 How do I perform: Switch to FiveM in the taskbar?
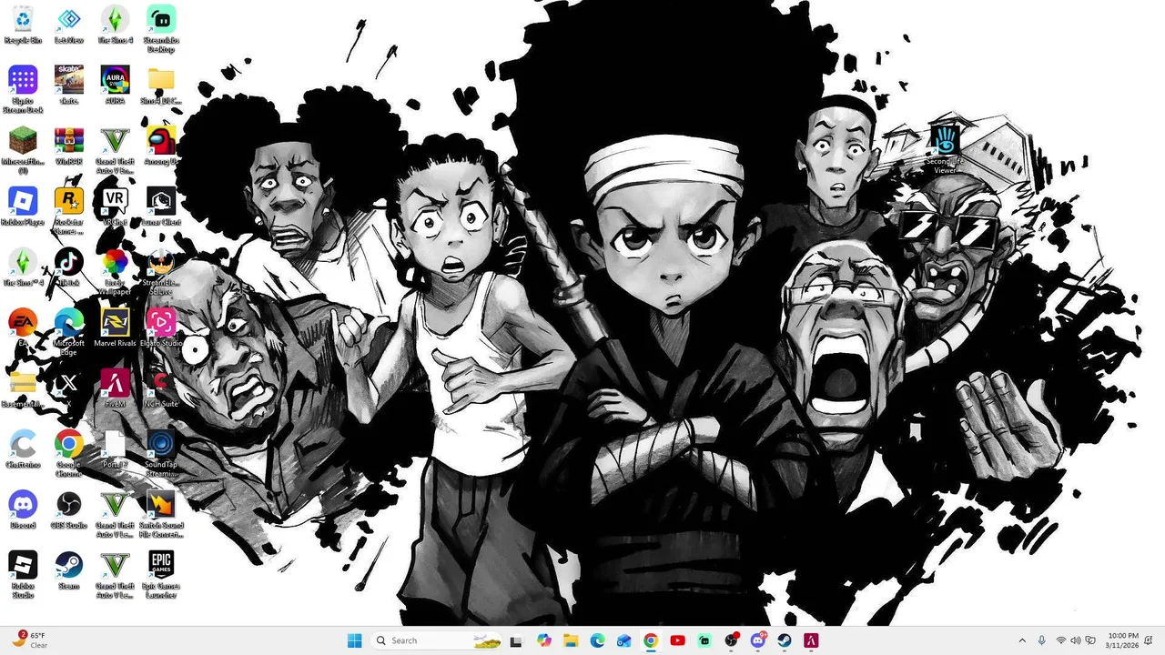pyautogui.click(x=811, y=640)
